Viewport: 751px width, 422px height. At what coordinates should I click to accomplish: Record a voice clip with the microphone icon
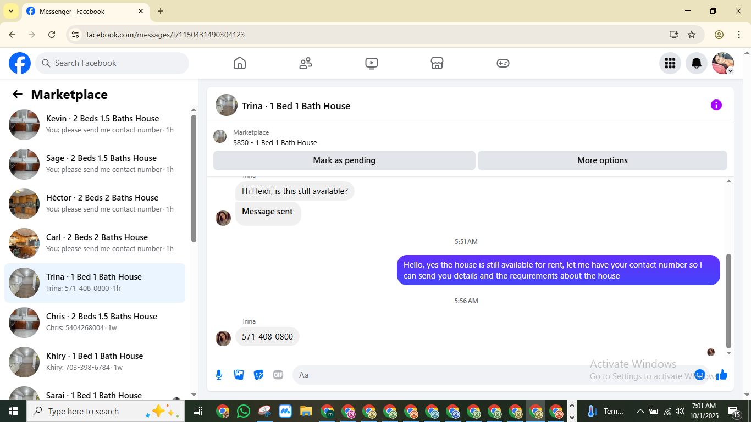tap(219, 375)
